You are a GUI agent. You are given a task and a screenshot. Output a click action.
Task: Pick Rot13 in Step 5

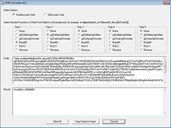pyautogui.click(x=141, y=46)
